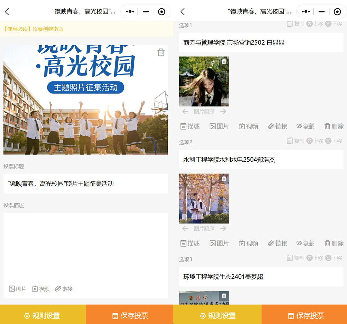Add a description to 选项1

[190, 126]
